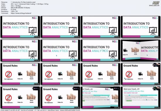Viewport: 161px width, 111px height.
Task: Click the Filesize value in the header
Action: pos(20,8)
